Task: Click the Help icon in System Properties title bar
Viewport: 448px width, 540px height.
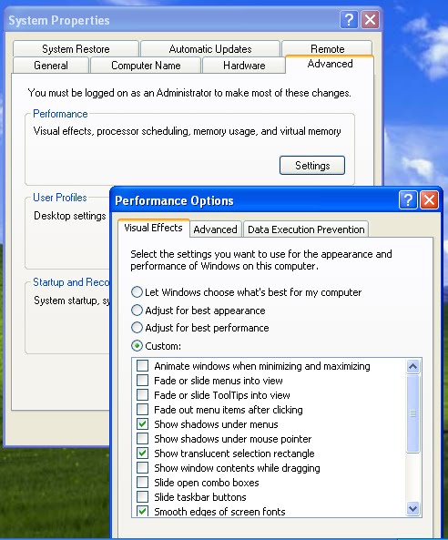Action: 349,20
